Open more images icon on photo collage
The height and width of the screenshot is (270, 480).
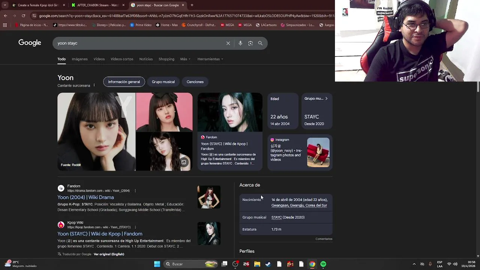click(184, 162)
